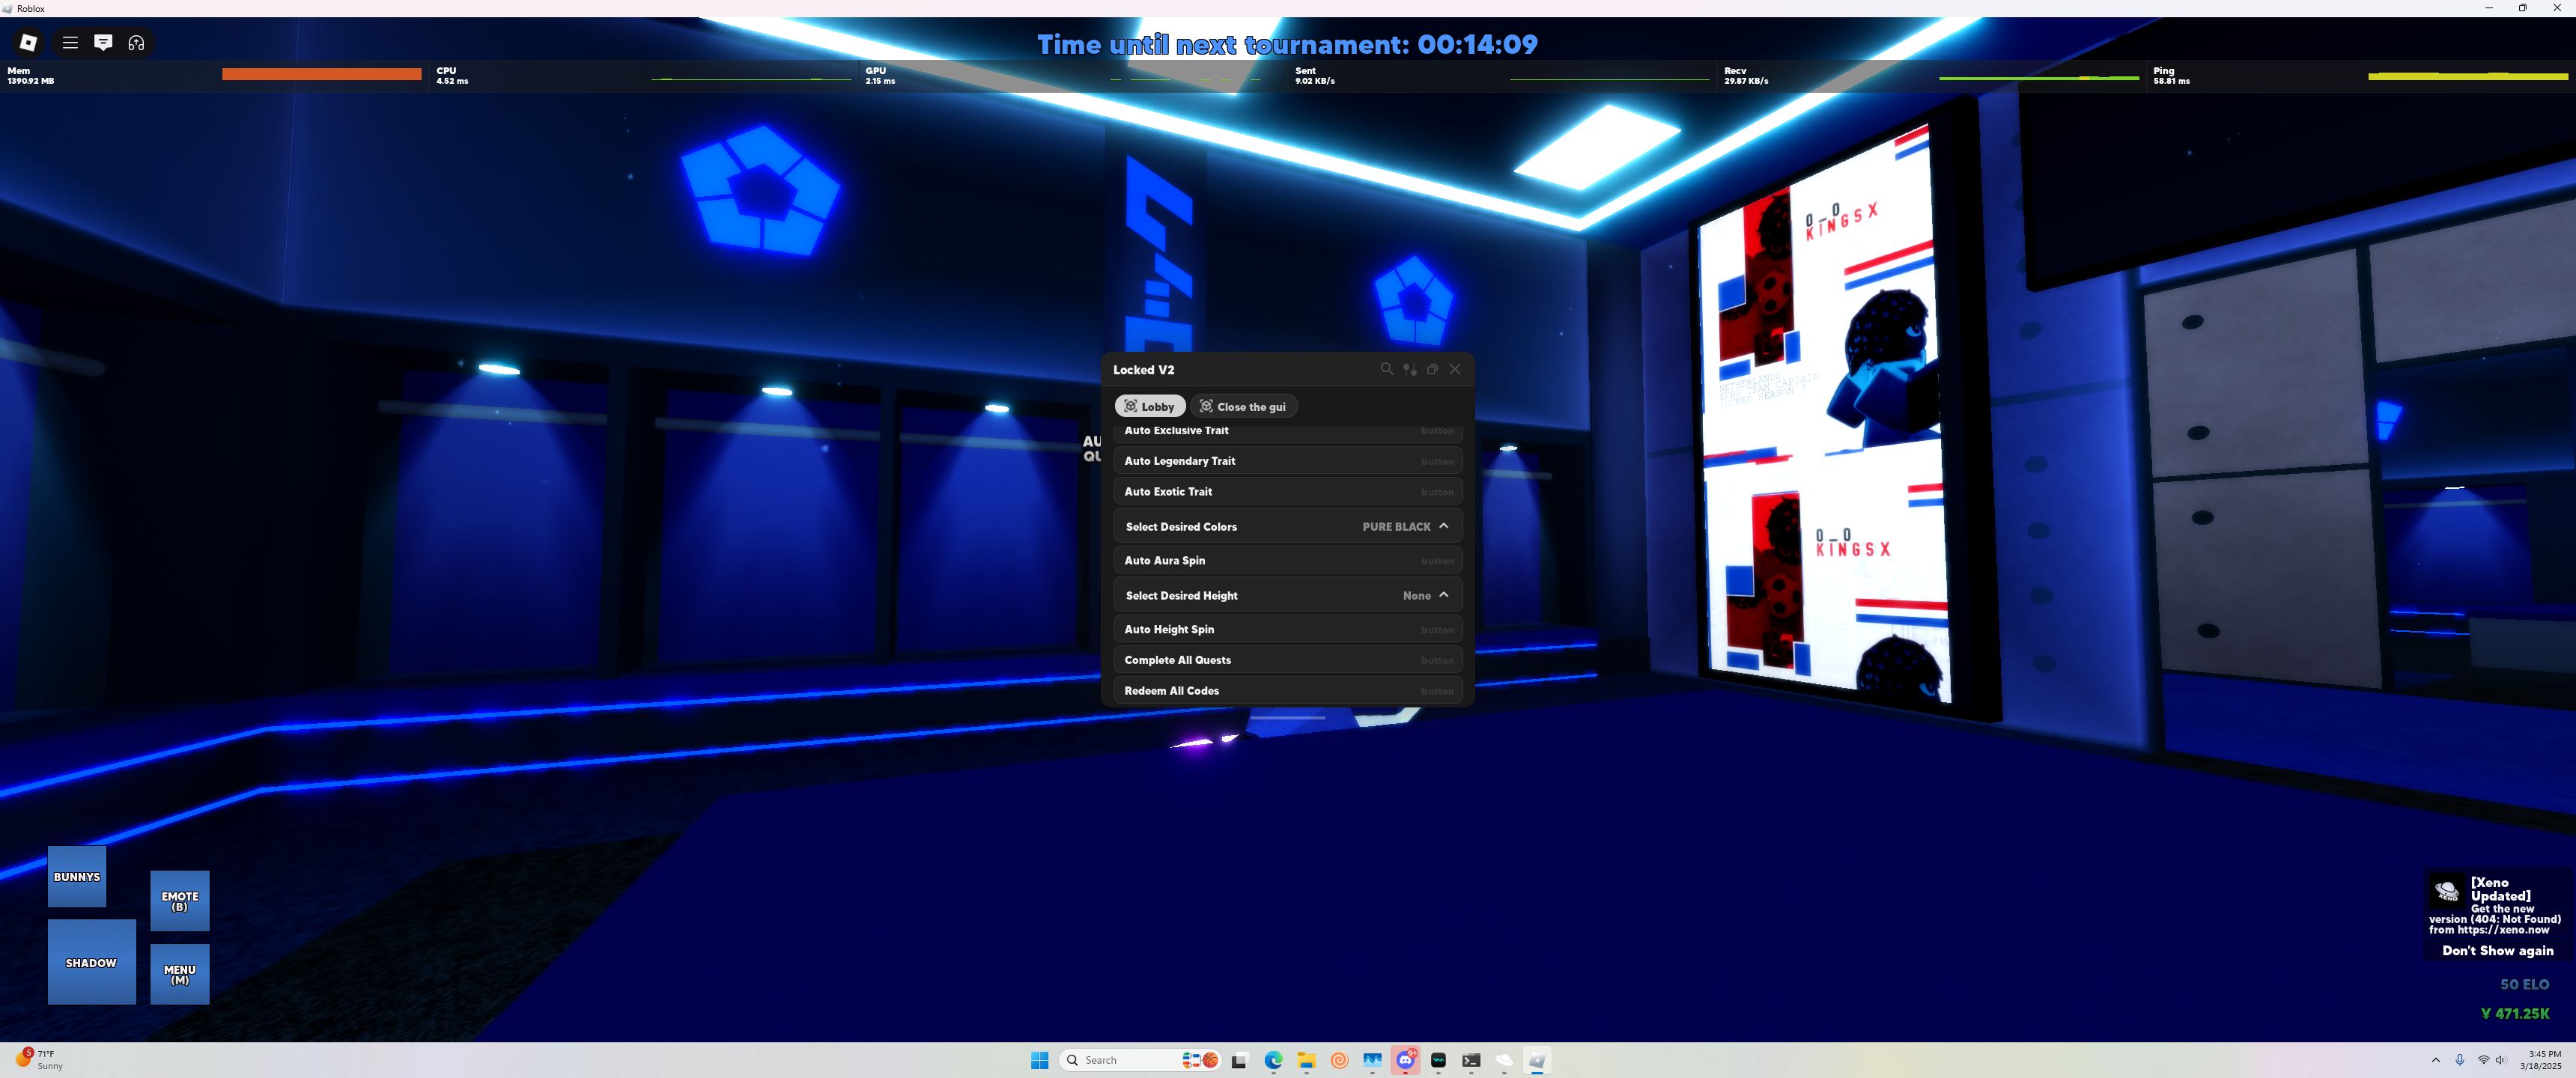2576x1078 pixels.
Task: Open the Roblox hamburger menu
Action: click(70, 42)
